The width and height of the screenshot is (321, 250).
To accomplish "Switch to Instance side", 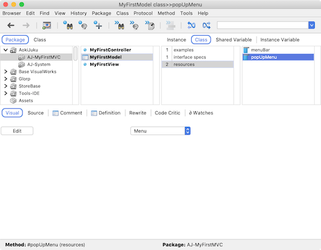I will click(176, 40).
